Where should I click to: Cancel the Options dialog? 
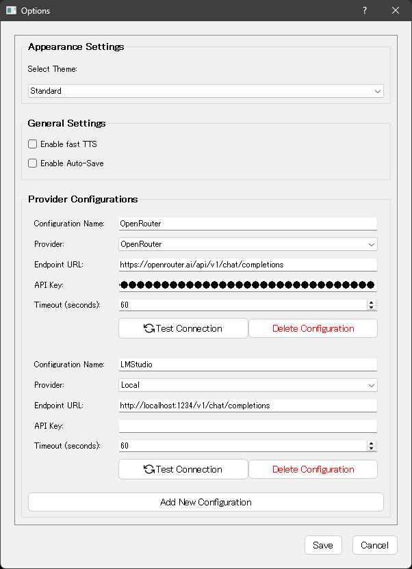pos(374,545)
